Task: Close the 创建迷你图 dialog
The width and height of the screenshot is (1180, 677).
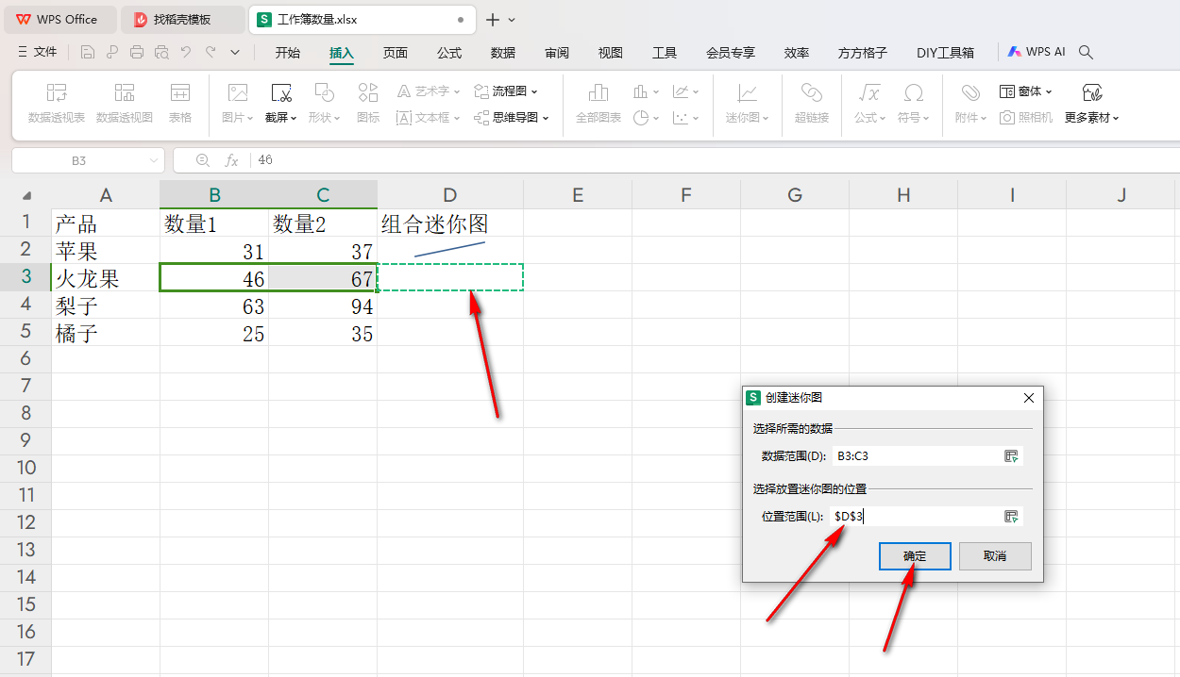Action: 1029,398
